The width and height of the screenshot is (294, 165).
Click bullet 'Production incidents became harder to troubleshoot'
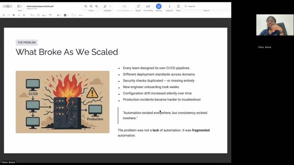[x=162, y=100]
